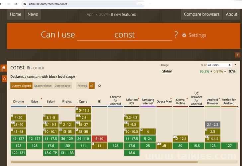Open the 8 new features link
Image resolution: width=242 pixels, height=166 pixels.
click(123, 14)
